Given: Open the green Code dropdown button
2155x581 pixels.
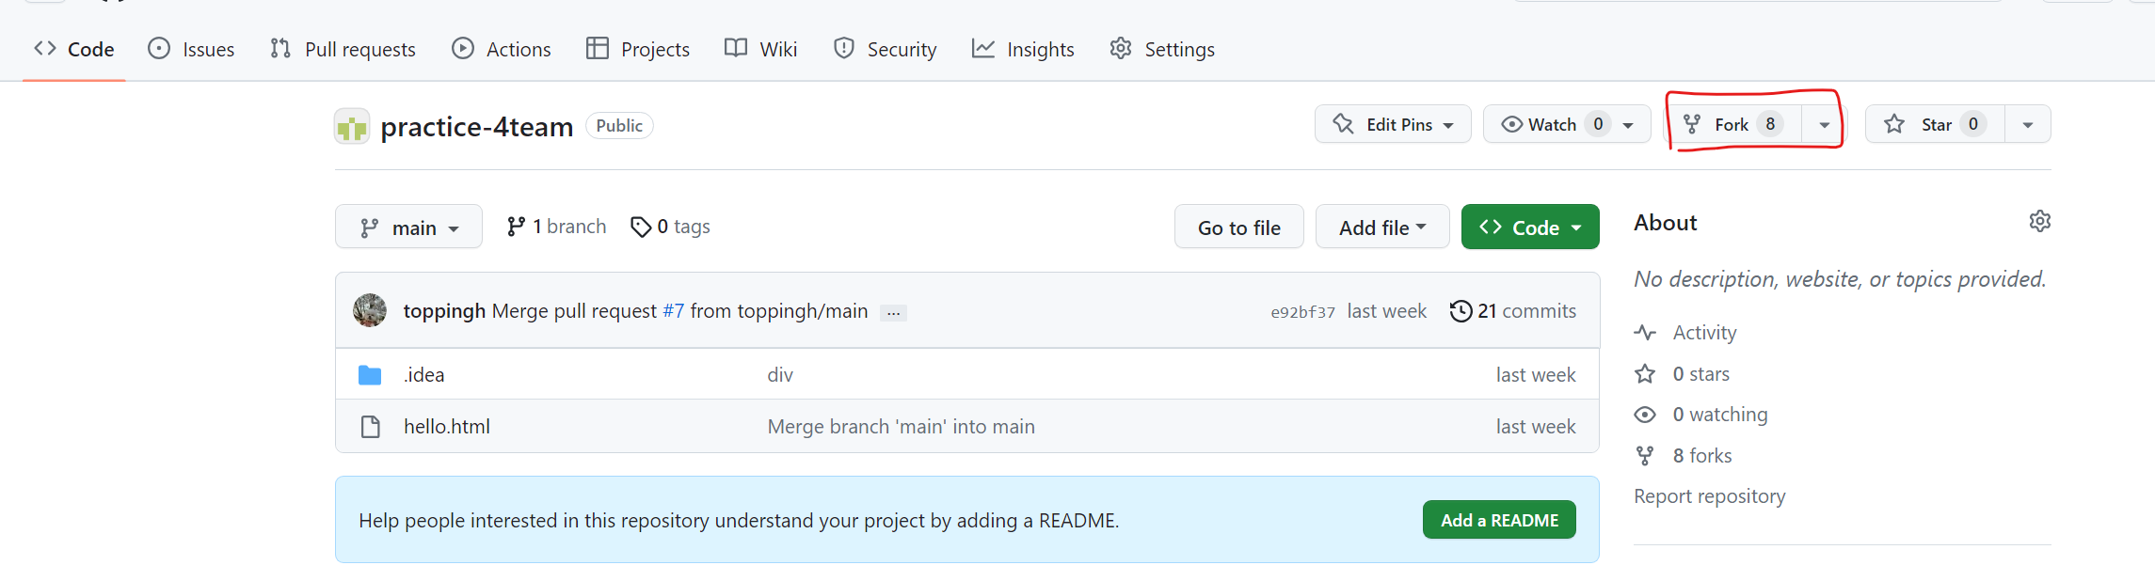Looking at the screenshot, I should point(1530,228).
